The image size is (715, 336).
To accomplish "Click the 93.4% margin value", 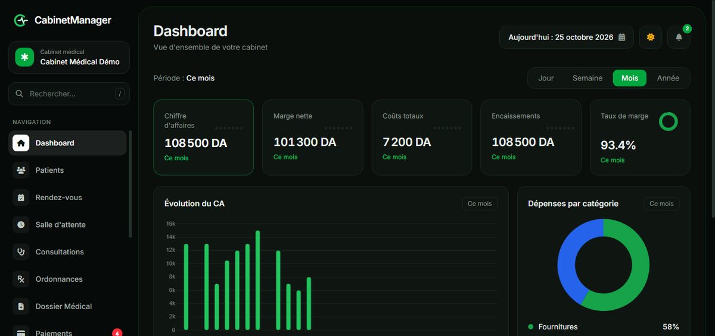I will (618, 145).
